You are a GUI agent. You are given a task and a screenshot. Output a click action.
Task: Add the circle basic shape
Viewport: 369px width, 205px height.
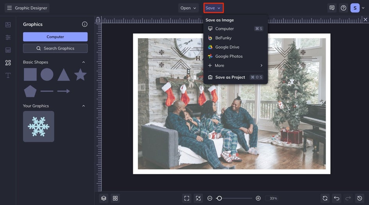[x=47, y=74]
